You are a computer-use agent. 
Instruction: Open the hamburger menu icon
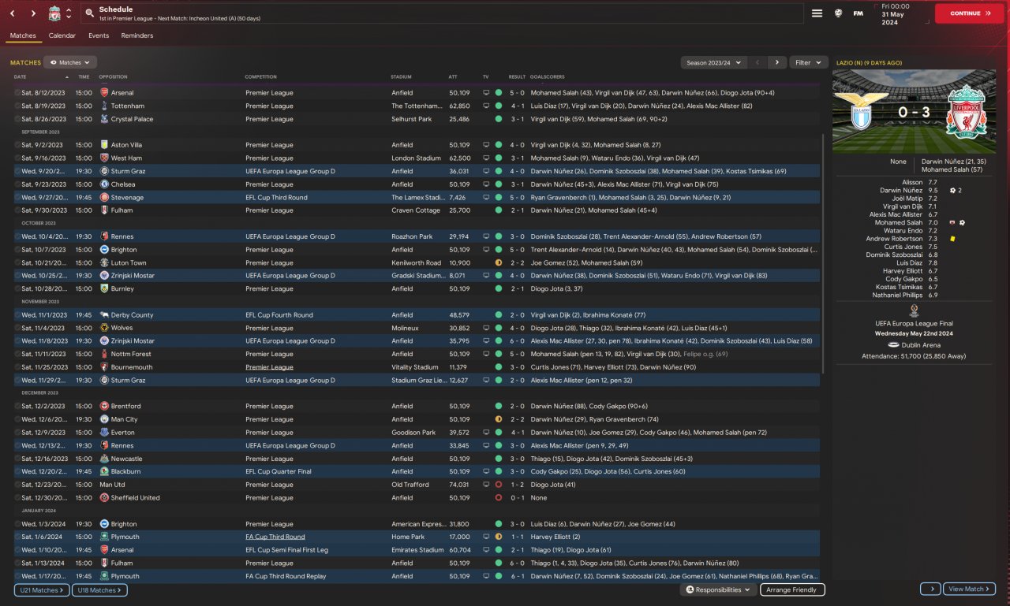point(817,13)
